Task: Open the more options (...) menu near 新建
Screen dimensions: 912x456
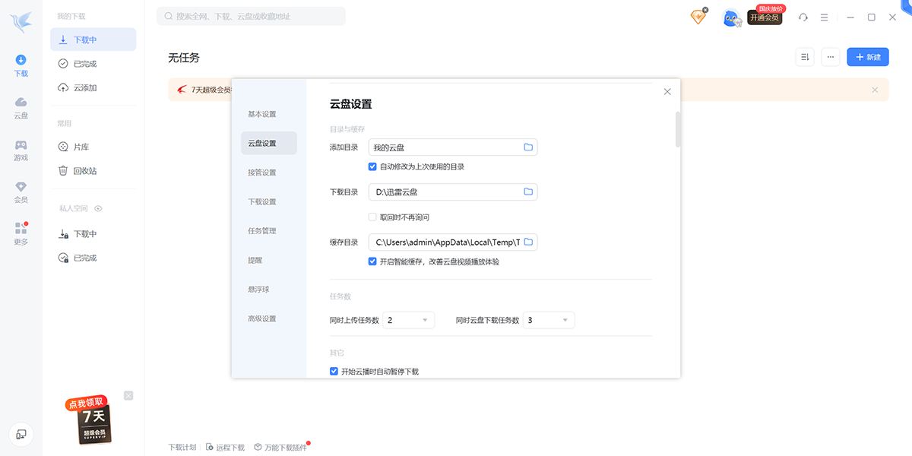Action: click(830, 57)
